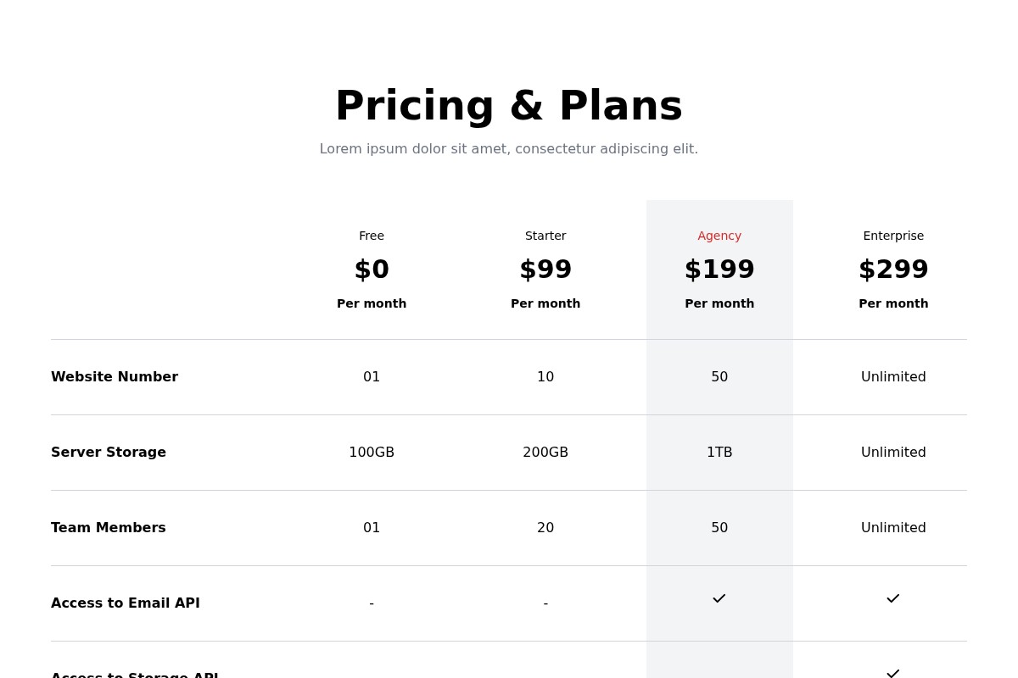The height and width of the screenshot is (678, 1018).
Task: Click Enterprise checkmark for Storage API
Action: pyautogui.click(x=892, y=673)
